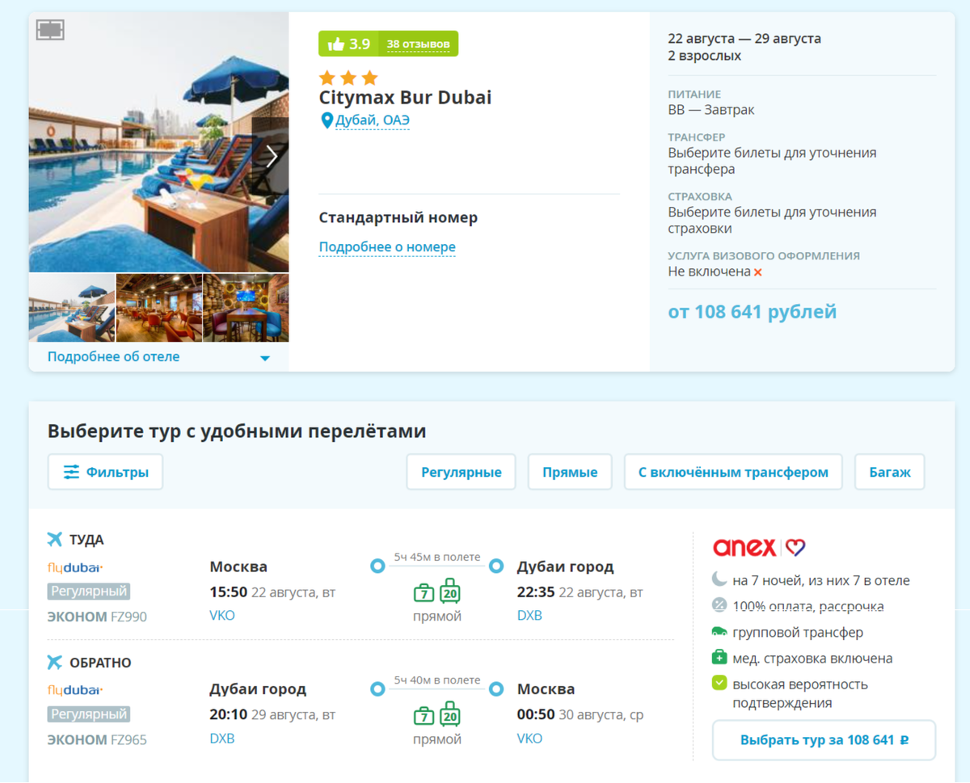Click the three-star hotel rating
Image resolution: width=970 pixels, height=783 pixels.
click(348, 78)
